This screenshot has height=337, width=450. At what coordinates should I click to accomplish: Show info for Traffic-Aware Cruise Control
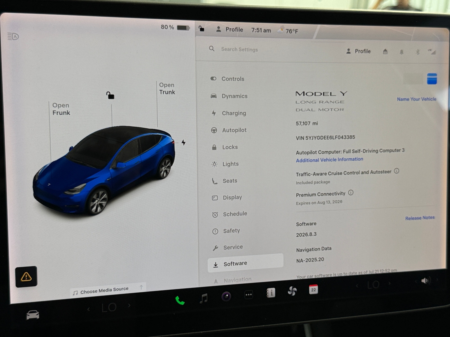pos(396,171)
